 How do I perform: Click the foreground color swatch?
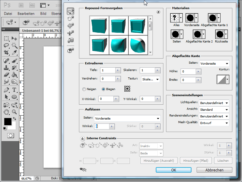point(8,122)
